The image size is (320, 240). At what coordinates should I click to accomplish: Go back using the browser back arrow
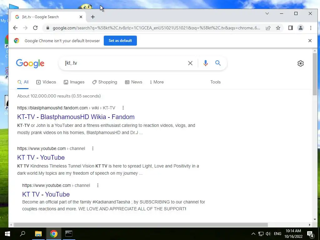[x=15, y=28]
